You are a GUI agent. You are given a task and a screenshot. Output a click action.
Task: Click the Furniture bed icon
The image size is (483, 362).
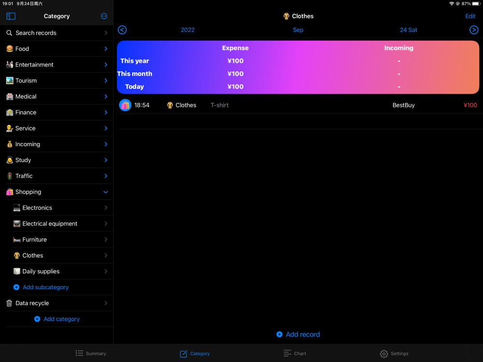16,239
